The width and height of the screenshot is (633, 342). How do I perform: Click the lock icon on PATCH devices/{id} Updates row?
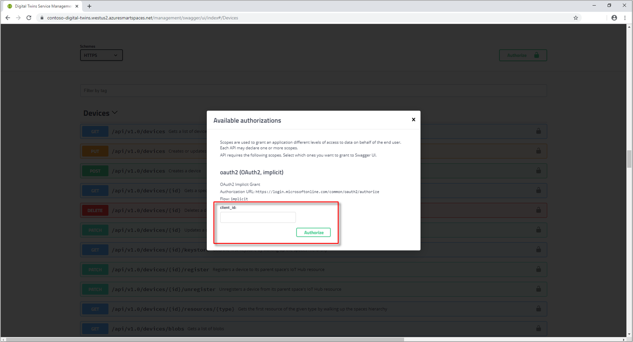[539, 230]
